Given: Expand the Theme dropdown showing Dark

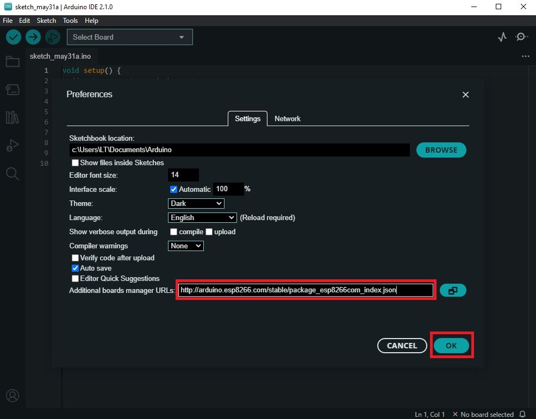Looking at the screenshot, I should click(196, 203).
